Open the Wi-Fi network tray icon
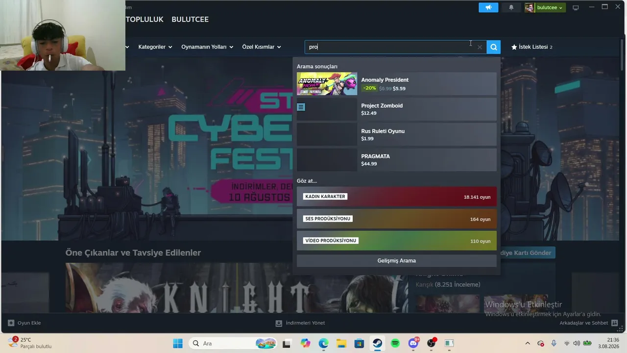This screenshot has width=627, height=353. point(567,343)
